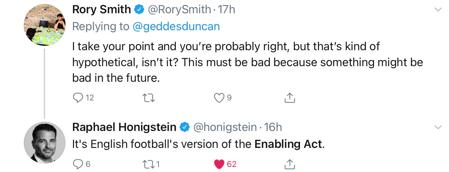View Raphael Honigstein's profile picture
449x172 pixels.
(44, 142)
